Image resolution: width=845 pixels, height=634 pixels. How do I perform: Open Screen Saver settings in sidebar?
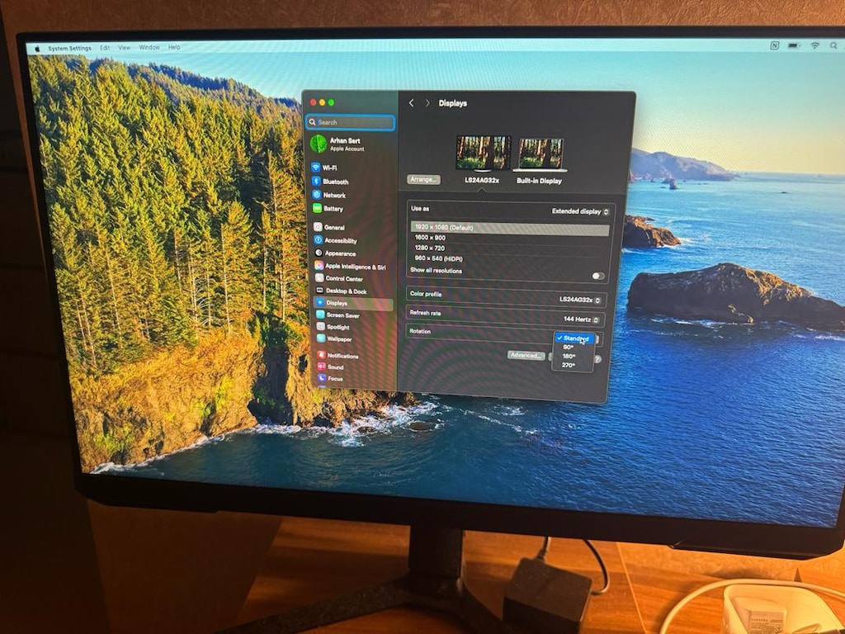[x=338, y=315]
